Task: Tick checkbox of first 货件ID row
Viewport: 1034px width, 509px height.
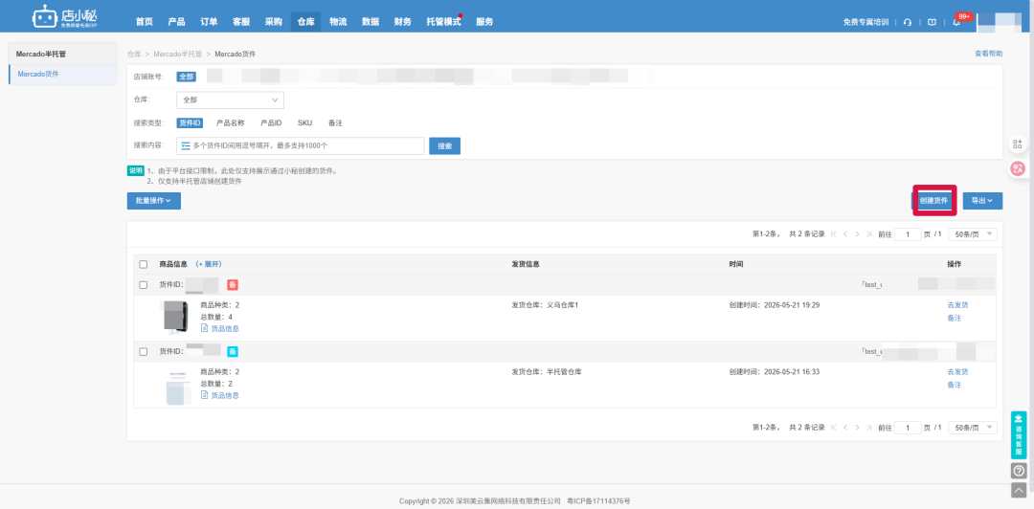Action: (x=143, y=285)
